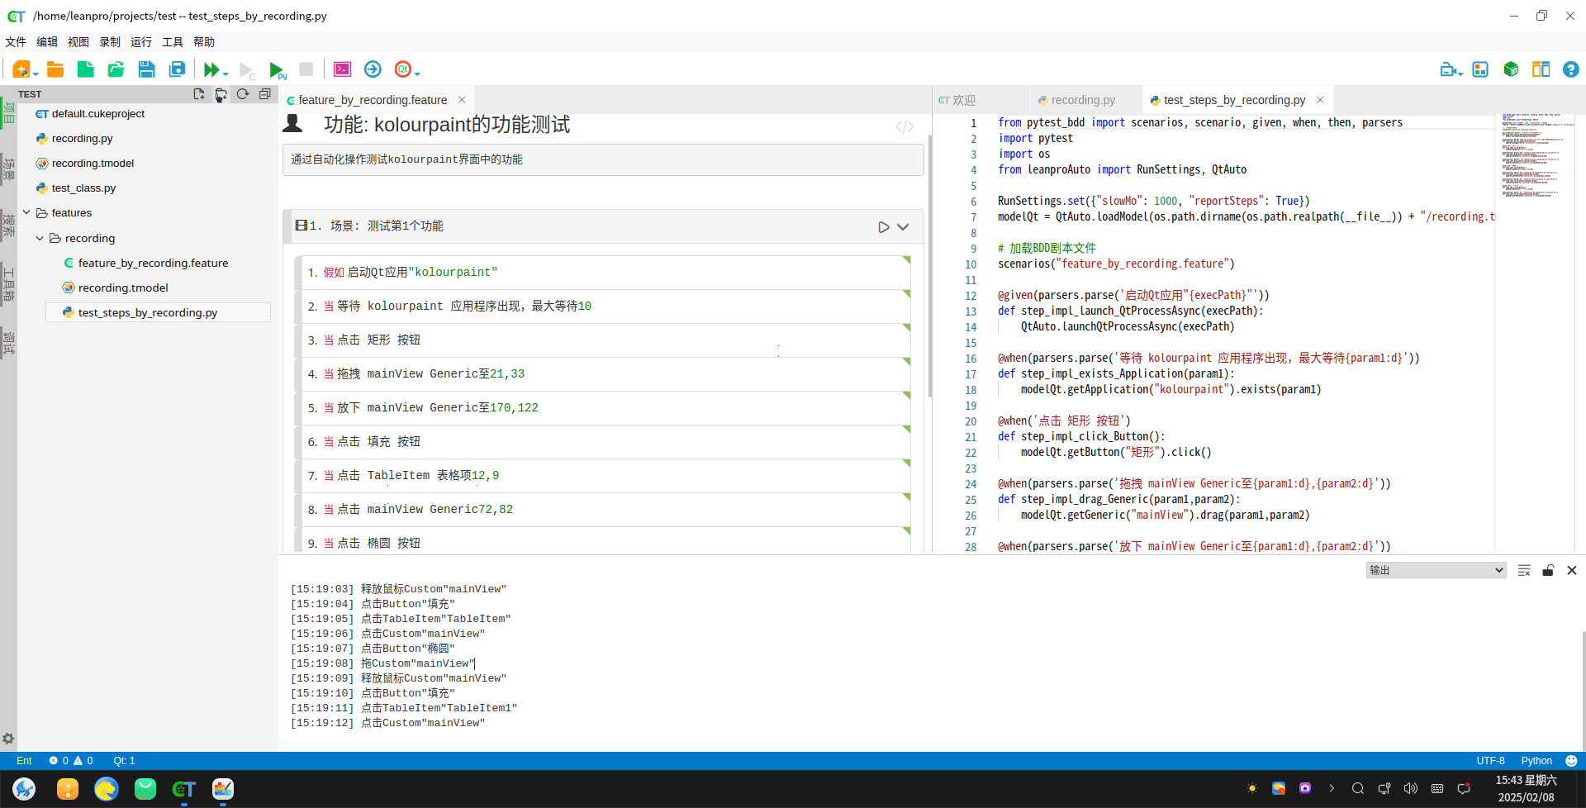The image size is (1586, 808).
Task: Click the smiley feedback icon in status bar
Action: tap(1571, 761)
